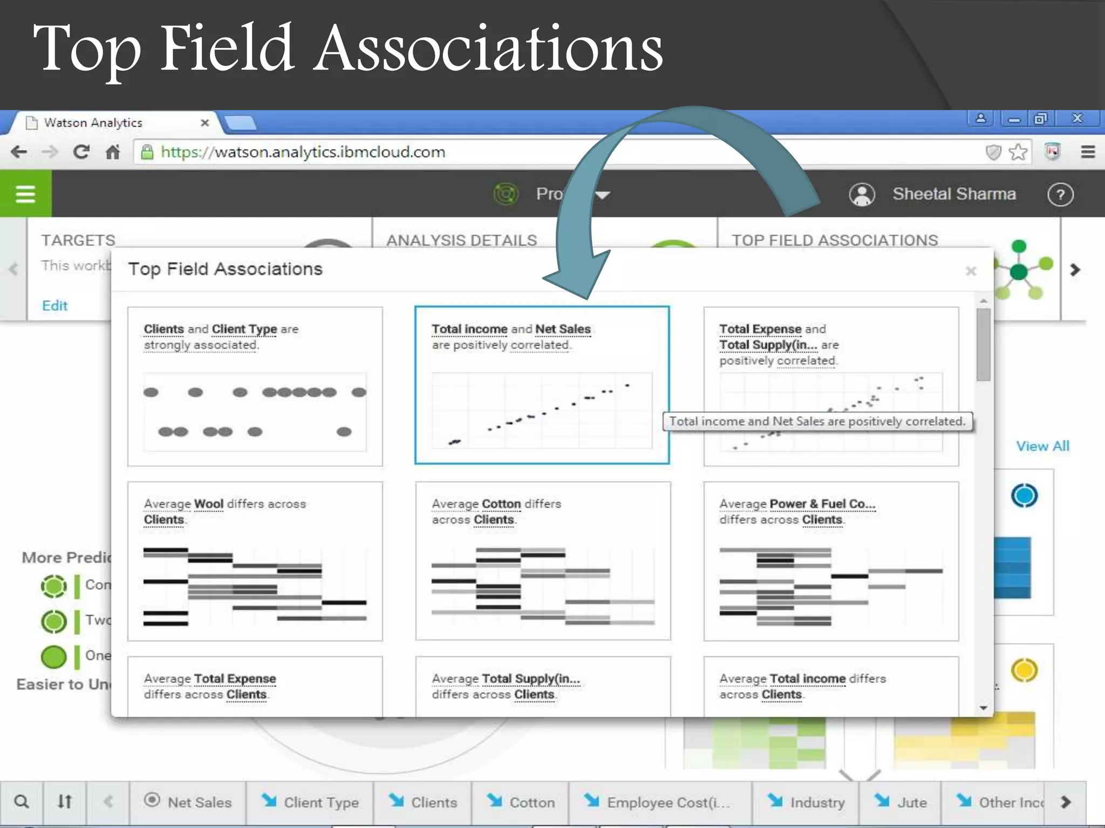
Task: Choose Client Type field in bottom bar
Action: click(x=310, y=802)
